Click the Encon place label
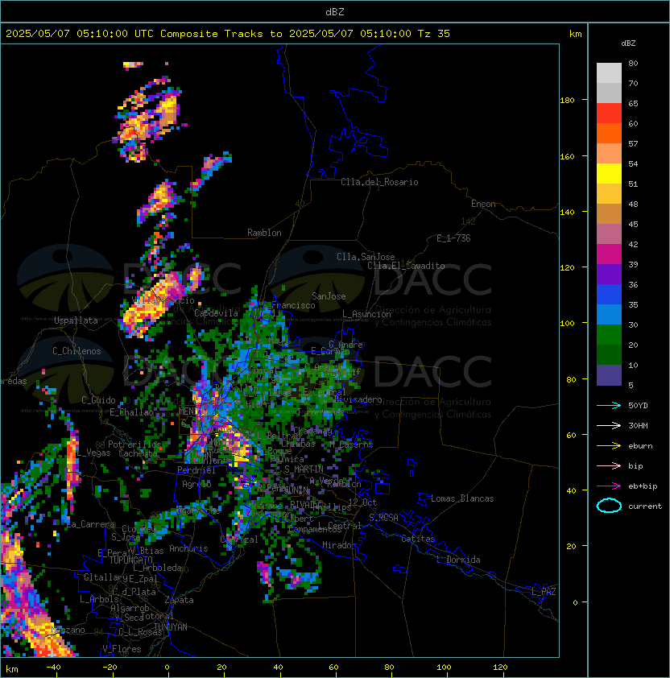Image resolution: width=670 pixels, height=678 pixels. pyautogui.click(x=483, y=204)
